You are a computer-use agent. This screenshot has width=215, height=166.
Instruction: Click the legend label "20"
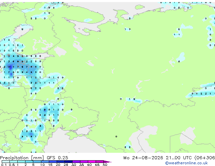pyautogui.click(x=58, y=165)
